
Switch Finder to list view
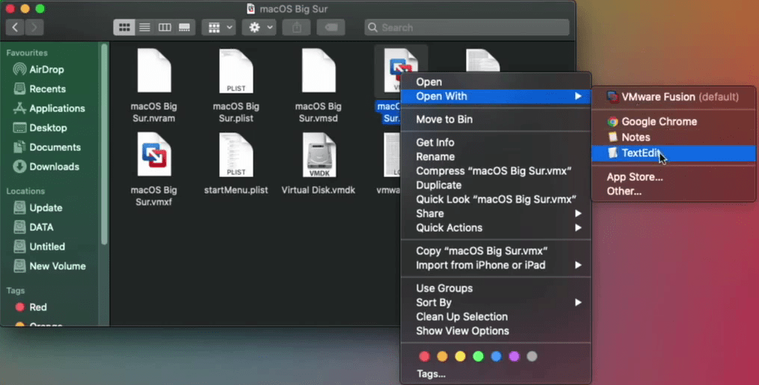[x=144, y=28]
